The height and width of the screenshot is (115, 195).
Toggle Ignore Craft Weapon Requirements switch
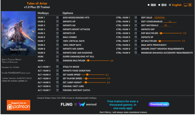pos(137,49)
